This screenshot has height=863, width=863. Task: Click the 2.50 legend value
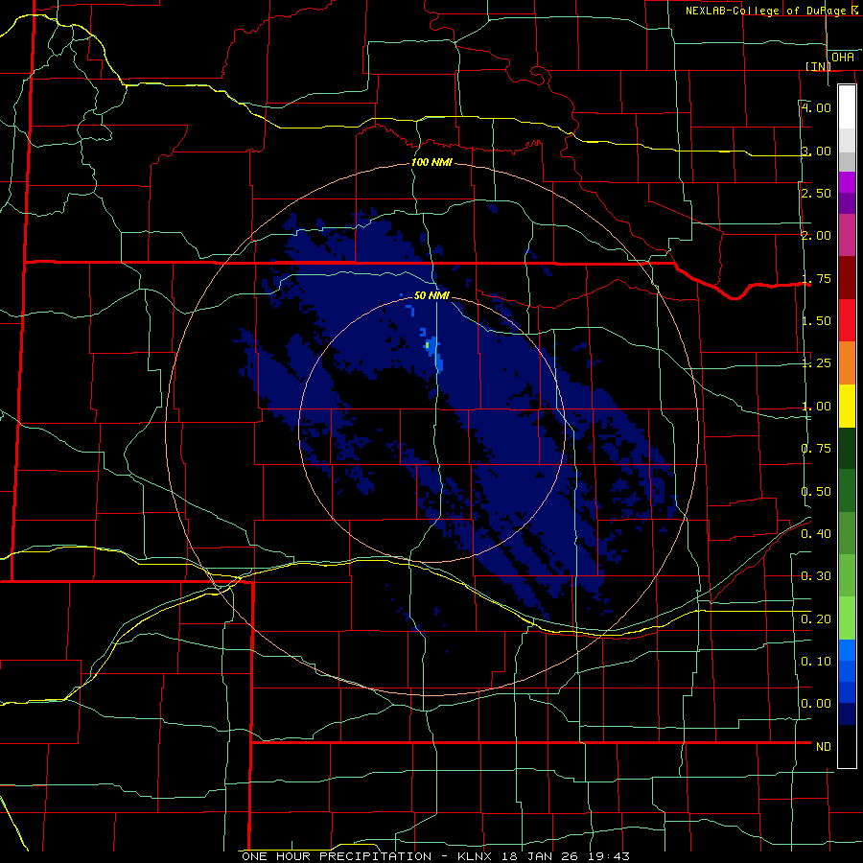pos(816,193)
